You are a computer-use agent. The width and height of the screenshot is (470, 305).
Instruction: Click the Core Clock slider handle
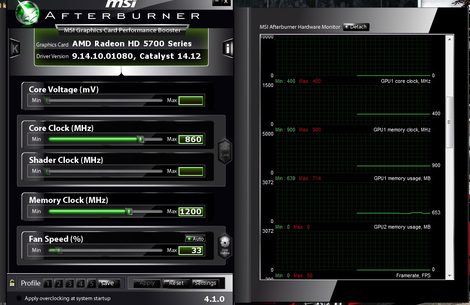pyautogui.click(x=140, y=139)
